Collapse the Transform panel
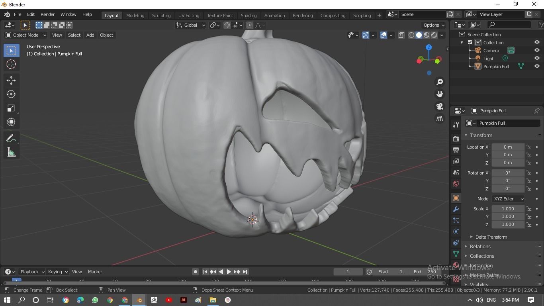Screen dimensions: 544x306 tap(481, 135)
